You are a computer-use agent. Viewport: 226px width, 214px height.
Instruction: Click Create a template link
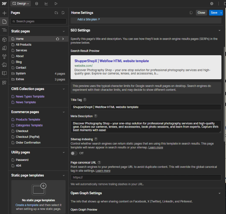(27, 205)
